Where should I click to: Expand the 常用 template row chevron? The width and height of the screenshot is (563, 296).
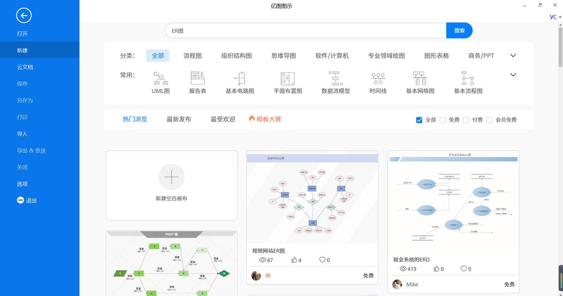pyautogui.click(x=513, y=74)
